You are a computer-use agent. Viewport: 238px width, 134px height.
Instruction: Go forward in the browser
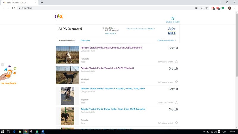click(x=8, y=8)
